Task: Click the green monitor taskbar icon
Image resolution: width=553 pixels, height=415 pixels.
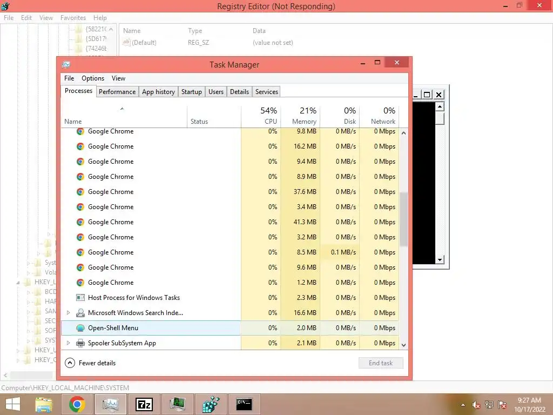Action: coord(177,404)
